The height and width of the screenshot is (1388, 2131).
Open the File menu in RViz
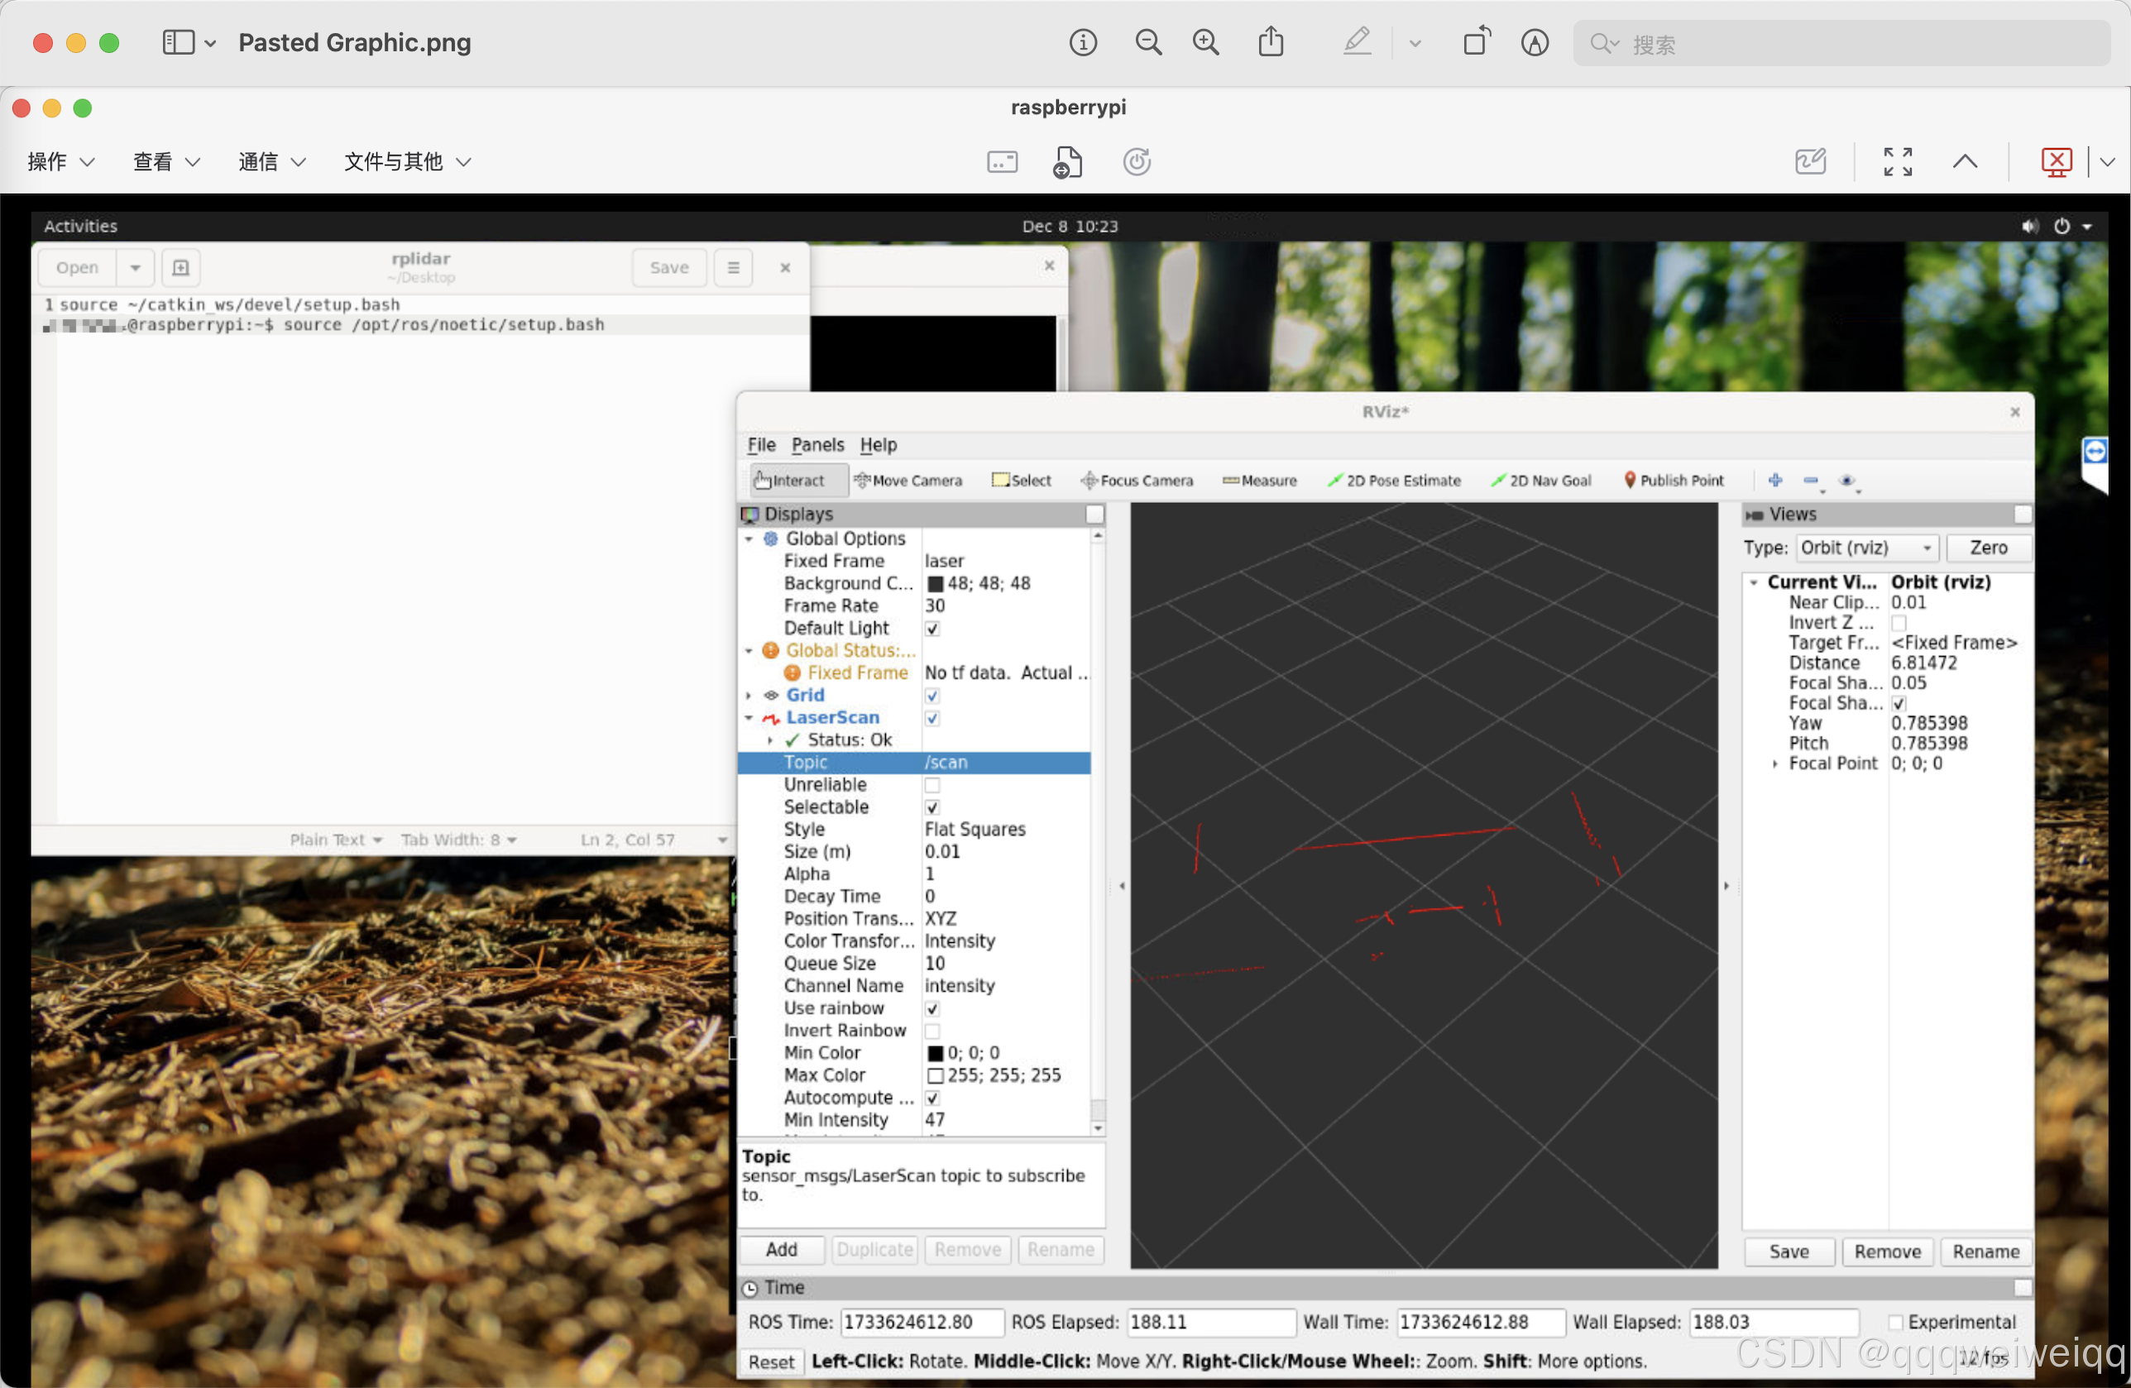[761, 444]
